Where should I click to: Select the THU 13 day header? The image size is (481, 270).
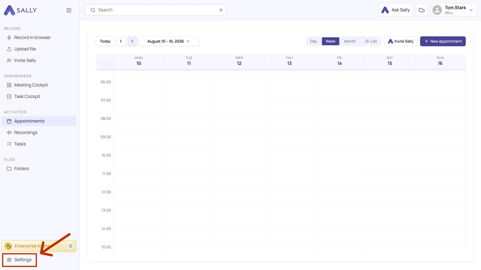click(x=289, y=61)
